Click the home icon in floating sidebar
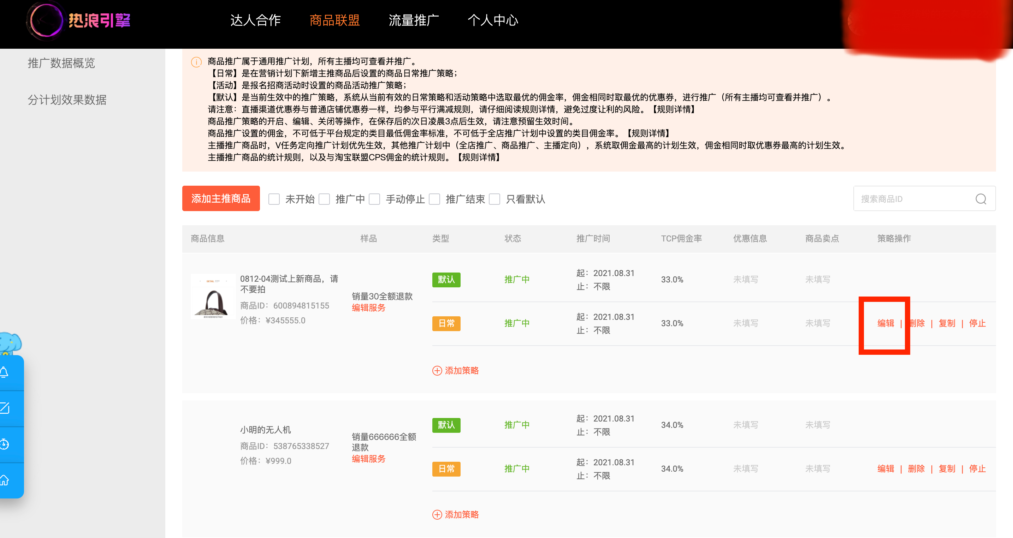The image size is (1013, 538). coord(5,480)
